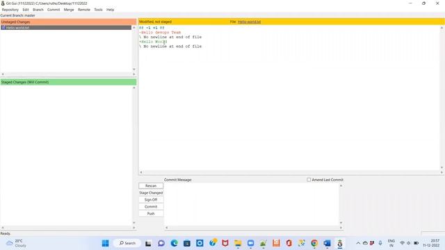
Task: Click the battery tray icon
Action: [416, 243]
